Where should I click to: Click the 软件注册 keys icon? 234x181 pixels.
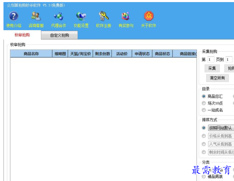(103, 16)
